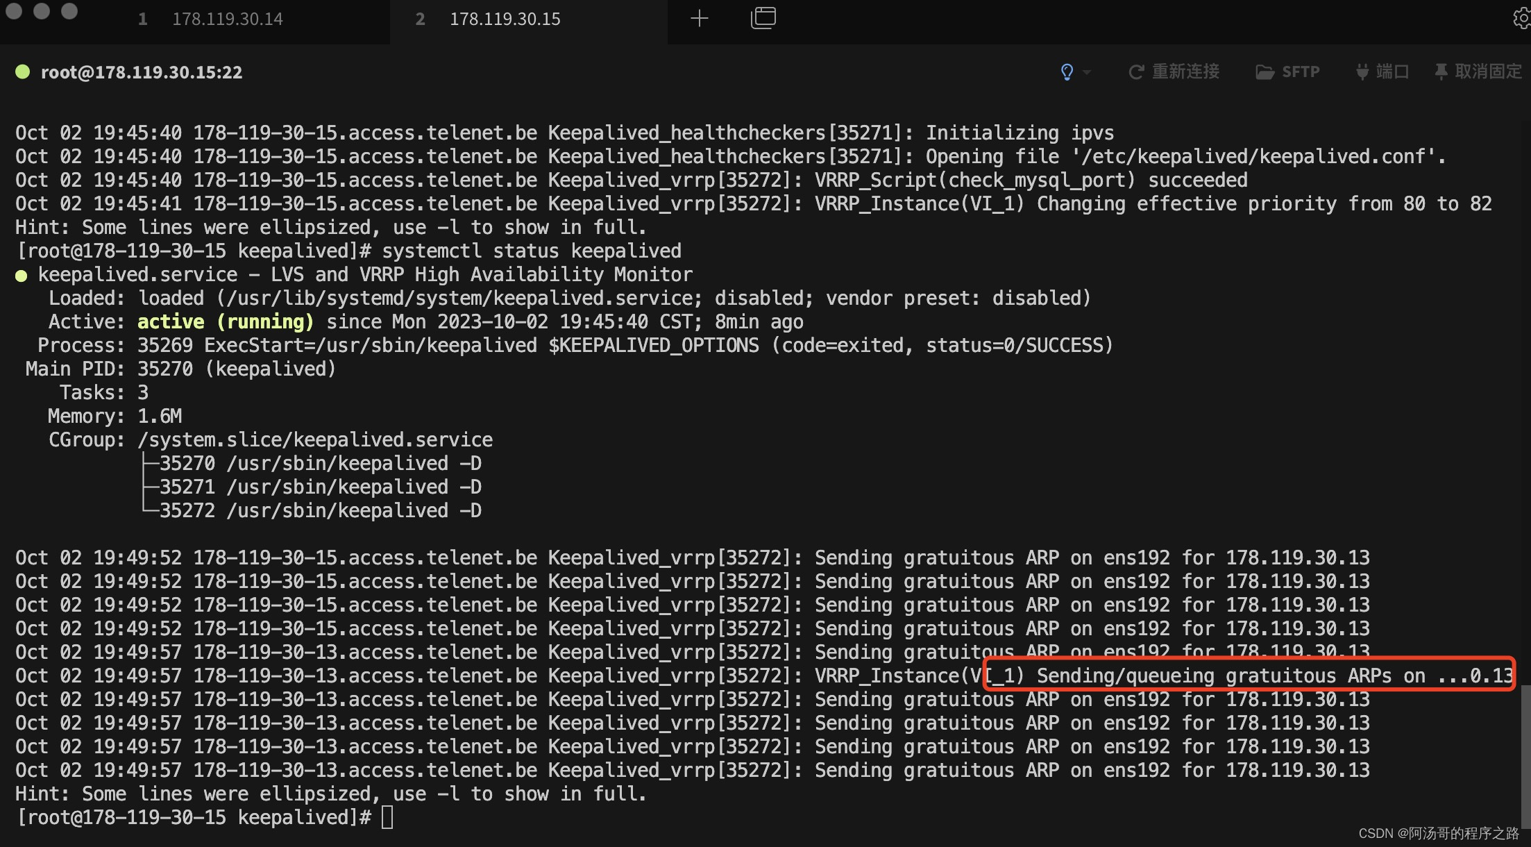Open the SFTP file transfer

point(1288,72)
